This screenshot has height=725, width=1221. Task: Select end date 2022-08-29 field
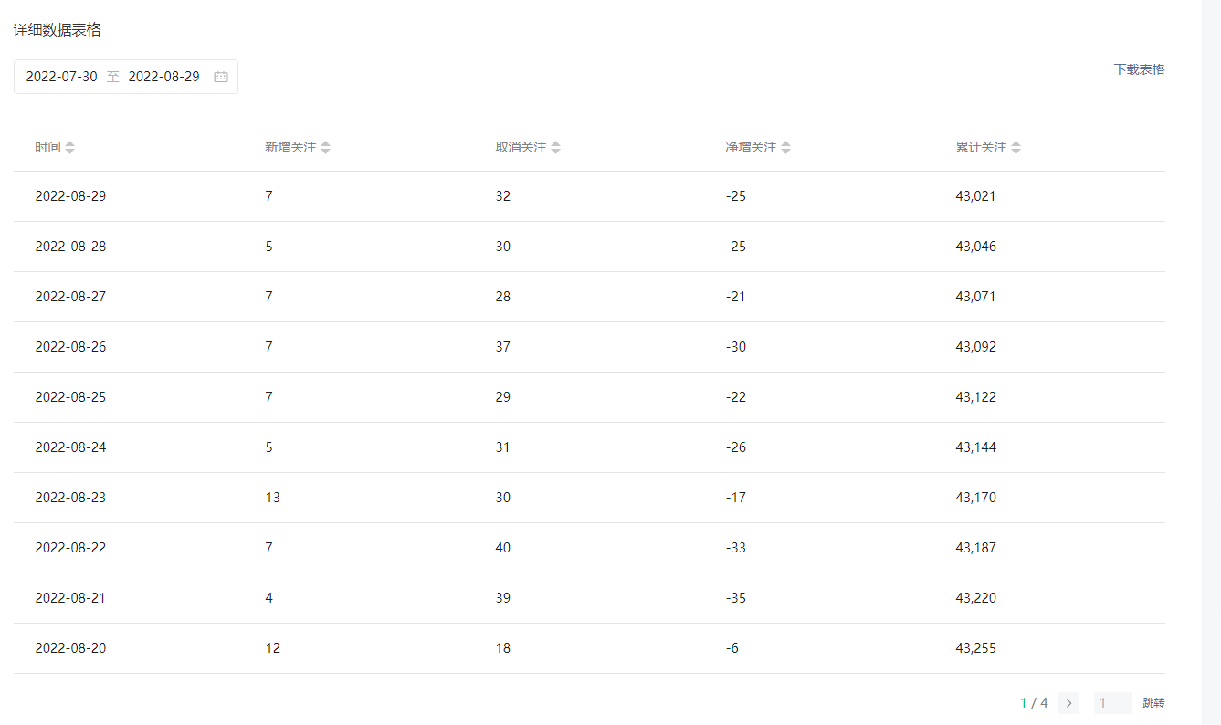point(163,77)
